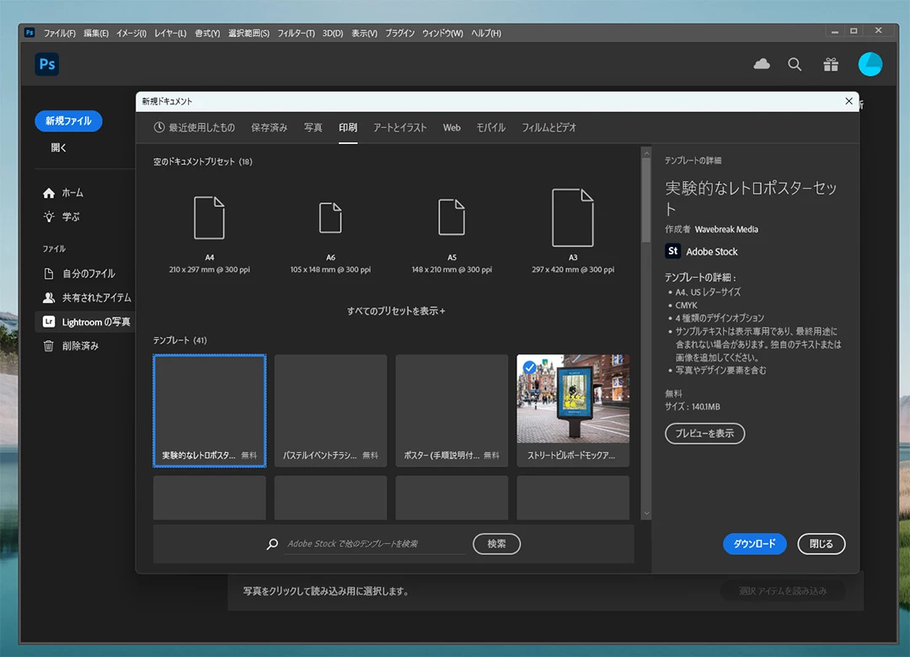Click the 選択アイテムを読み込み button behind dialog

coord(782,590)
